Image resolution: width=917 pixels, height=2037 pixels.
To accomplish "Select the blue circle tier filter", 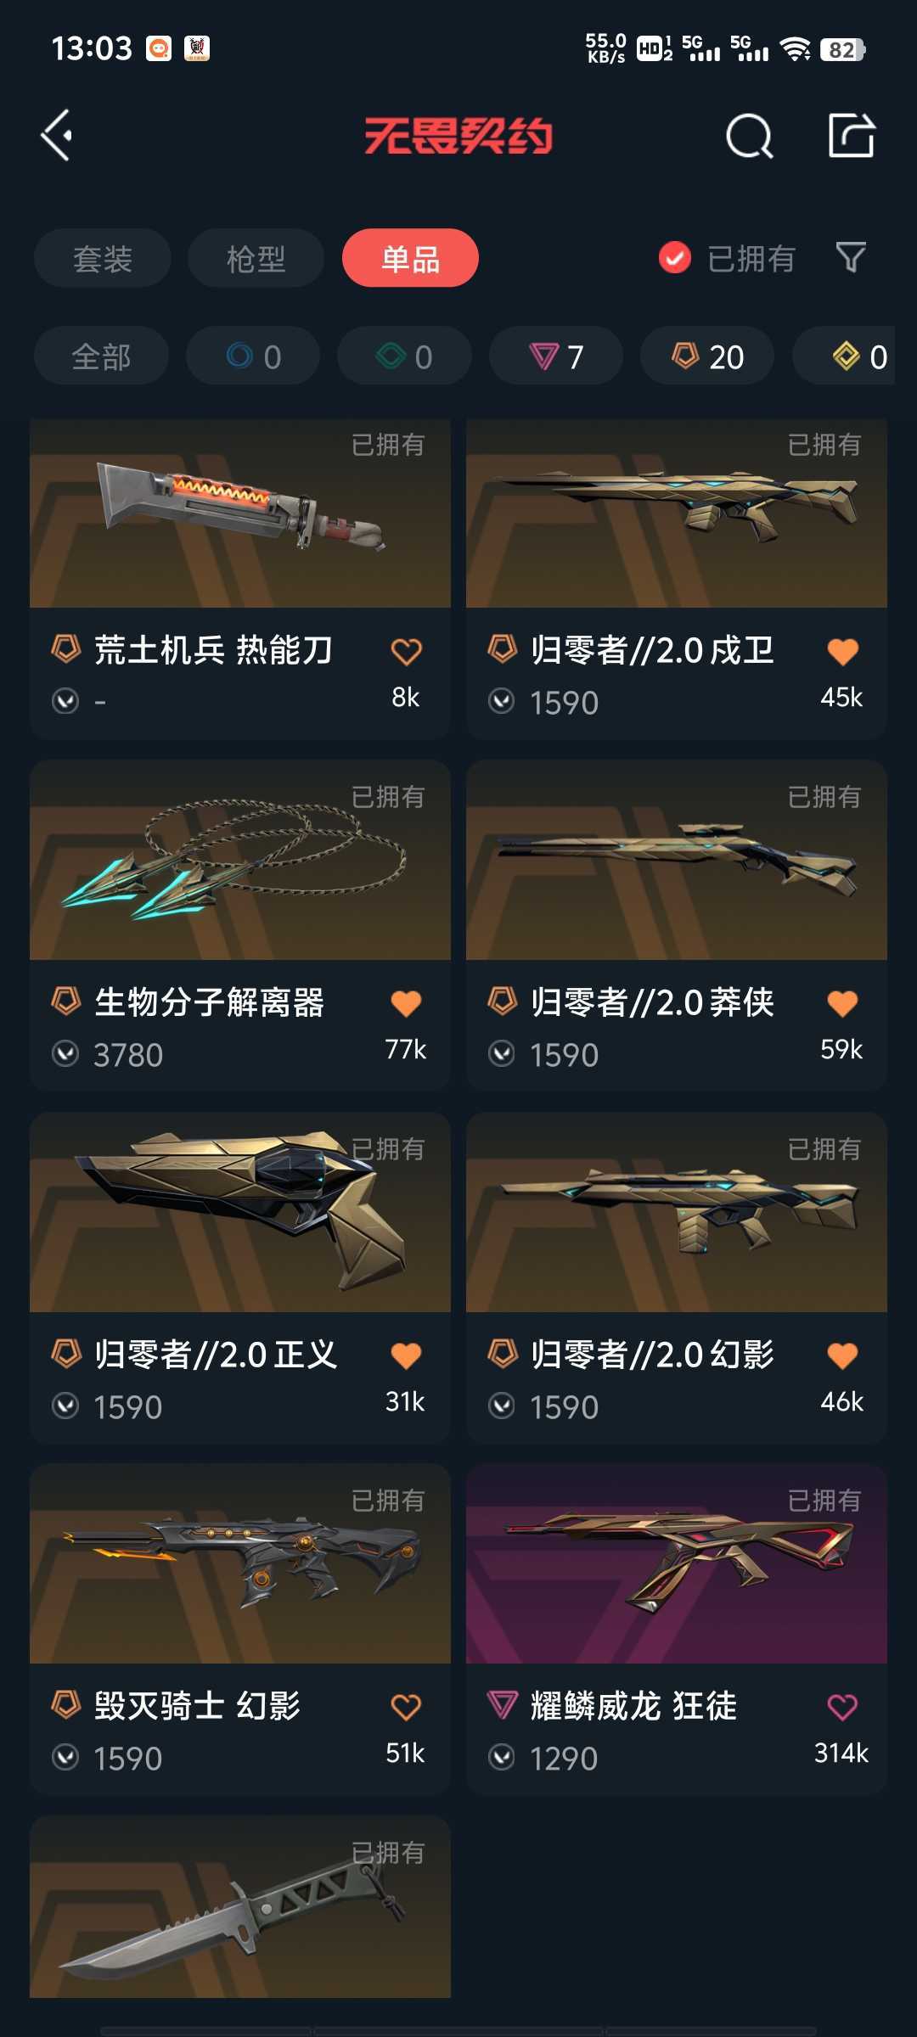I will pos(253,356).
